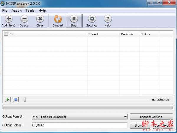The image size is (177, 133).
Task: Click the Output Folder path field
Action: coord(80,125)
